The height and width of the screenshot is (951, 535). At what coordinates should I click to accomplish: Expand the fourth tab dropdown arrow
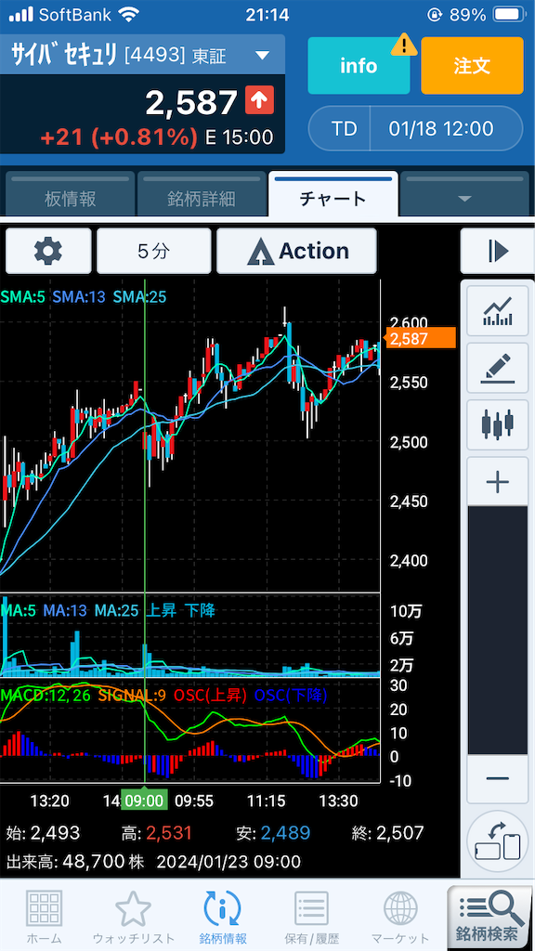coord(464,198)
